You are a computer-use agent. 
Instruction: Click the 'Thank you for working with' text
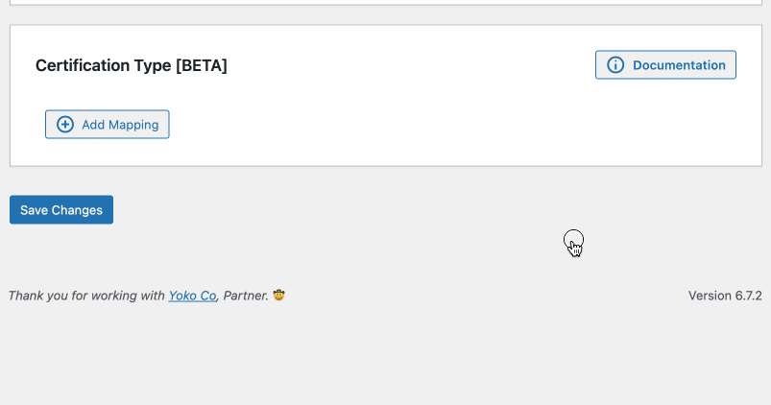point(86,296)
